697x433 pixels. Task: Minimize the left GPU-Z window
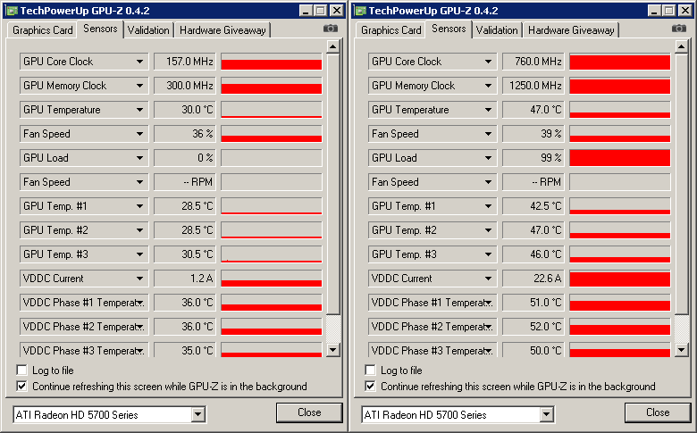(305, 11)
